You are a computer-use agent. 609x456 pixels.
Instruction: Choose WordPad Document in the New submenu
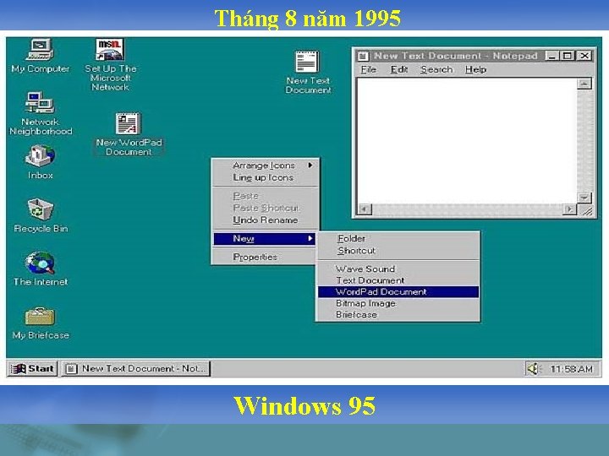(398, 291)
